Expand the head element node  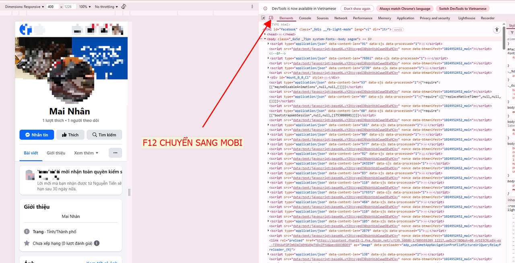coord(265,35)
